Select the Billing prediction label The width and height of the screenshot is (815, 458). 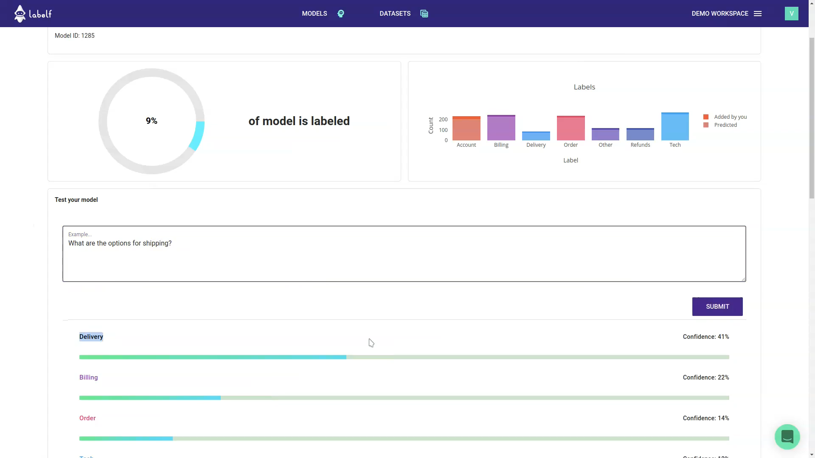pyautogui.click(x=88, y=377)
